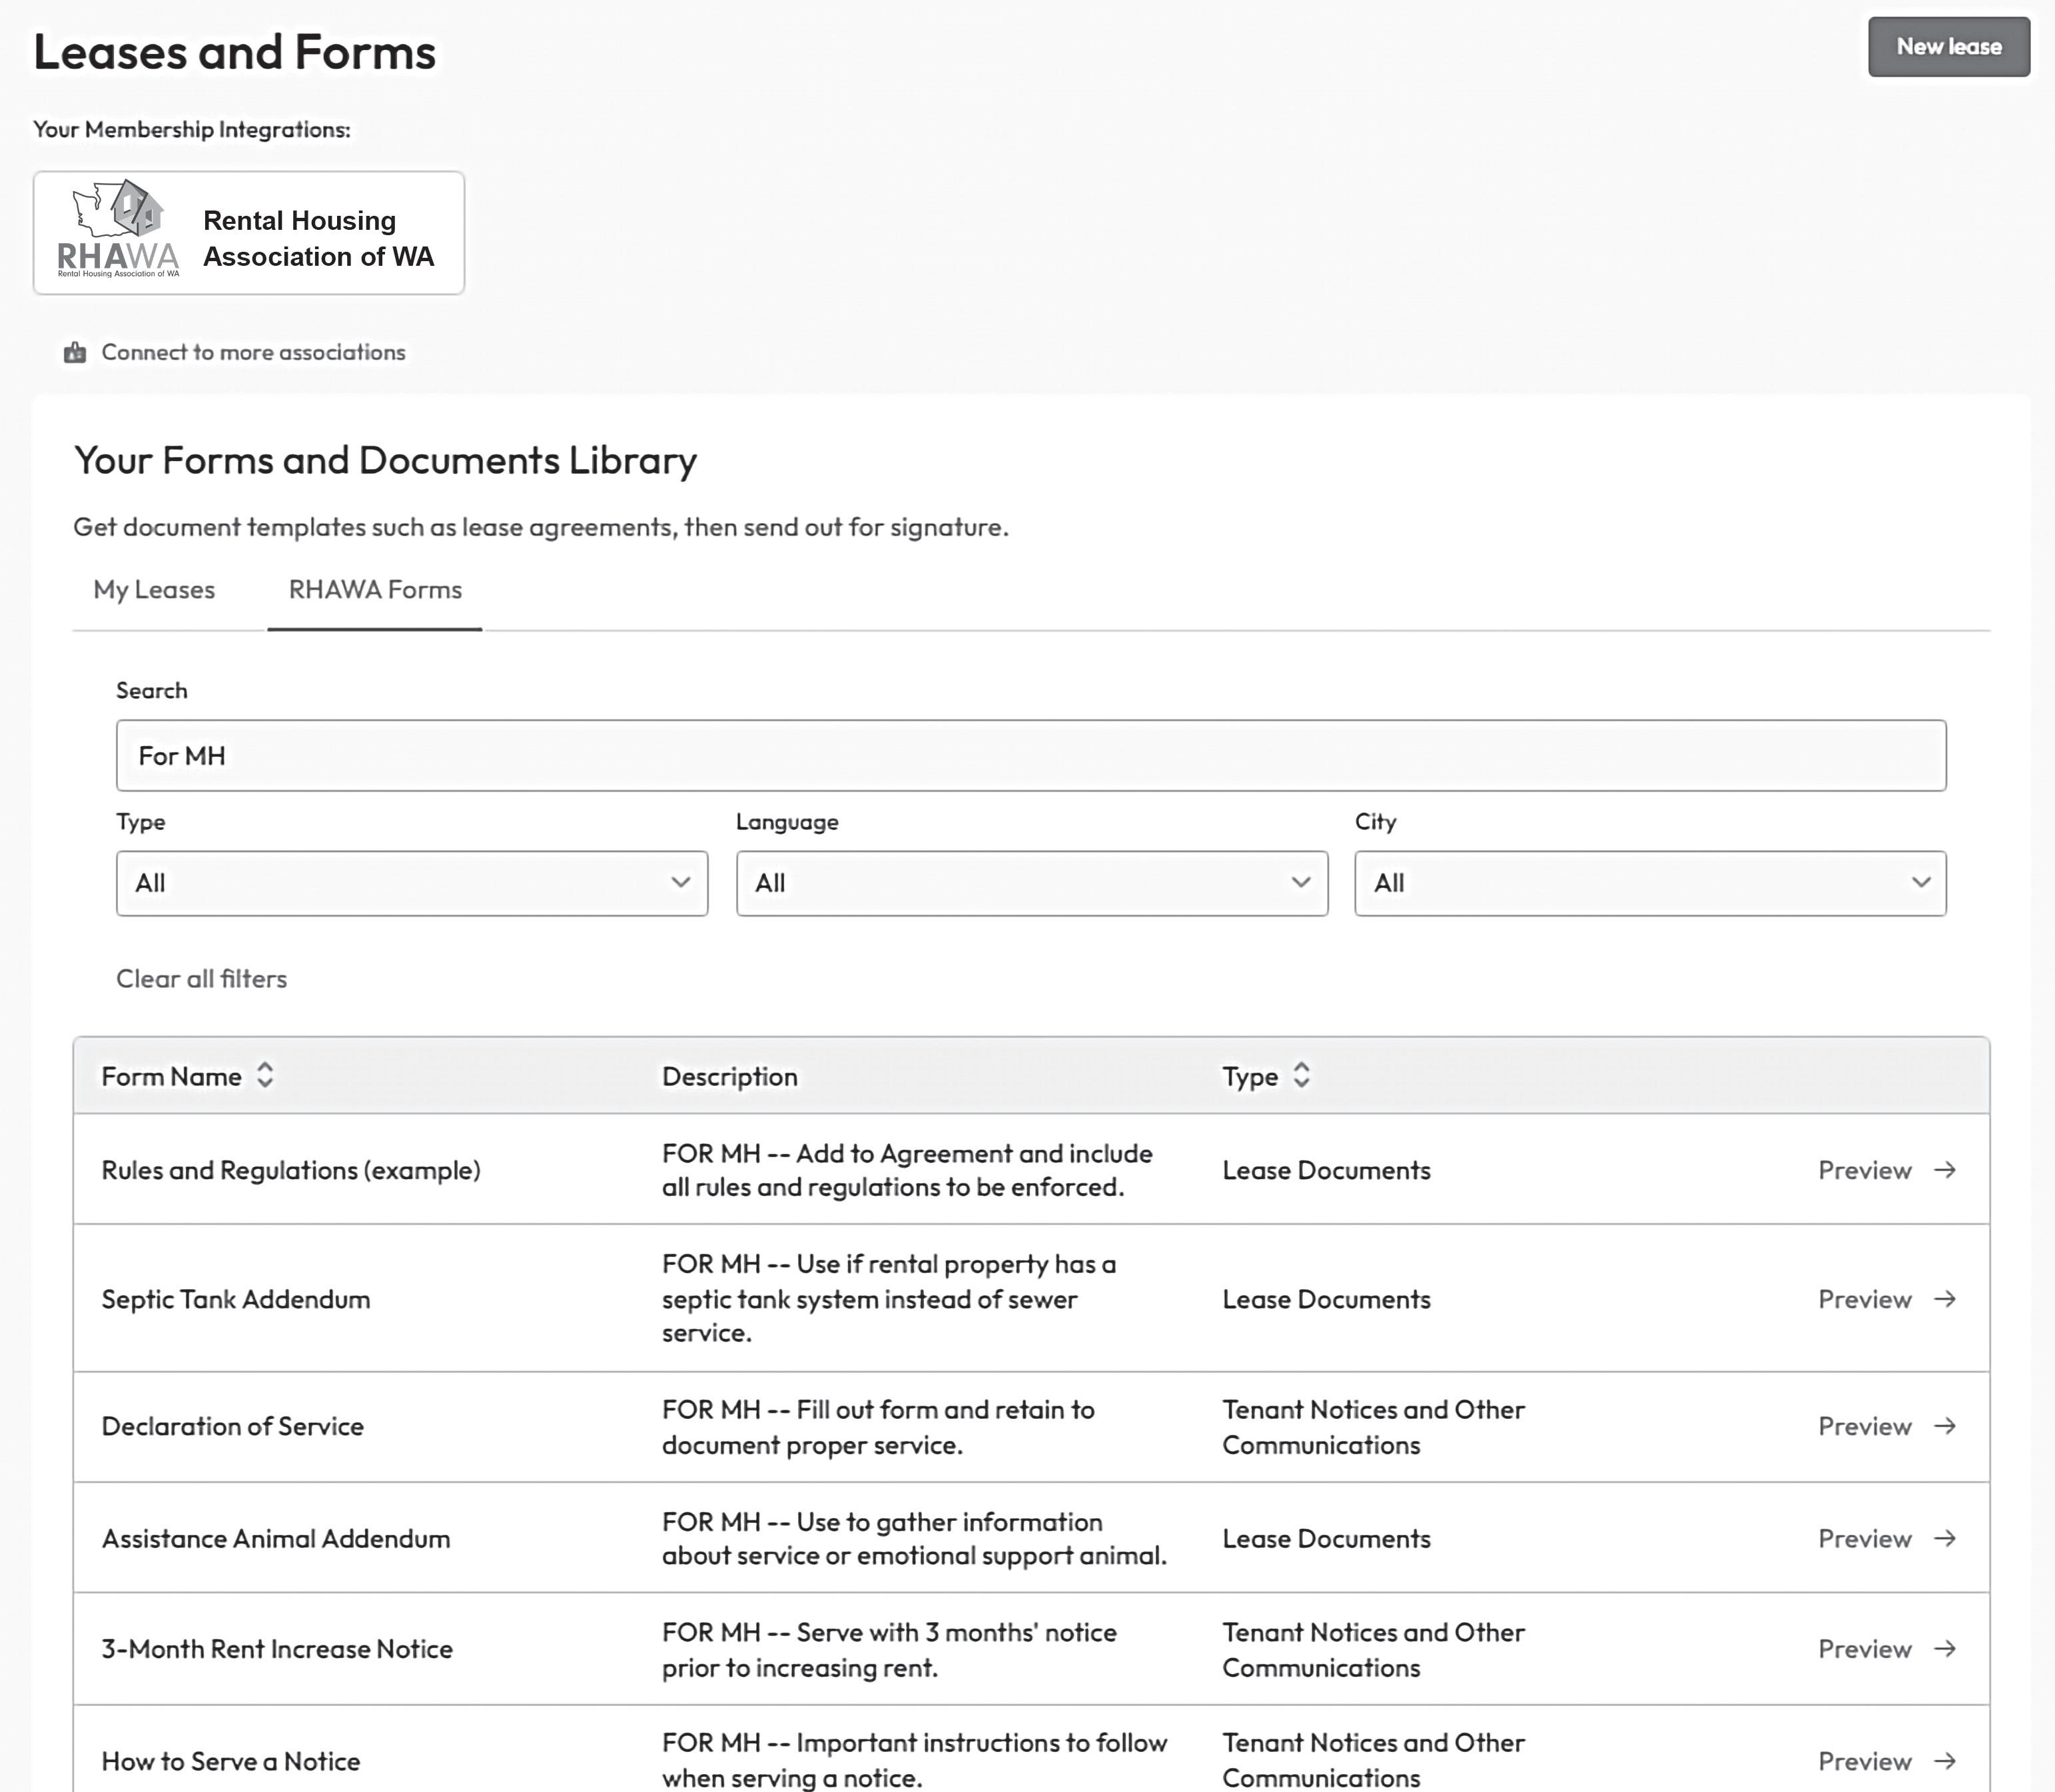Screen dimensions: 2055x1792
Task: Click the building icon beside Connect to more associations
Action: [75, 353]
